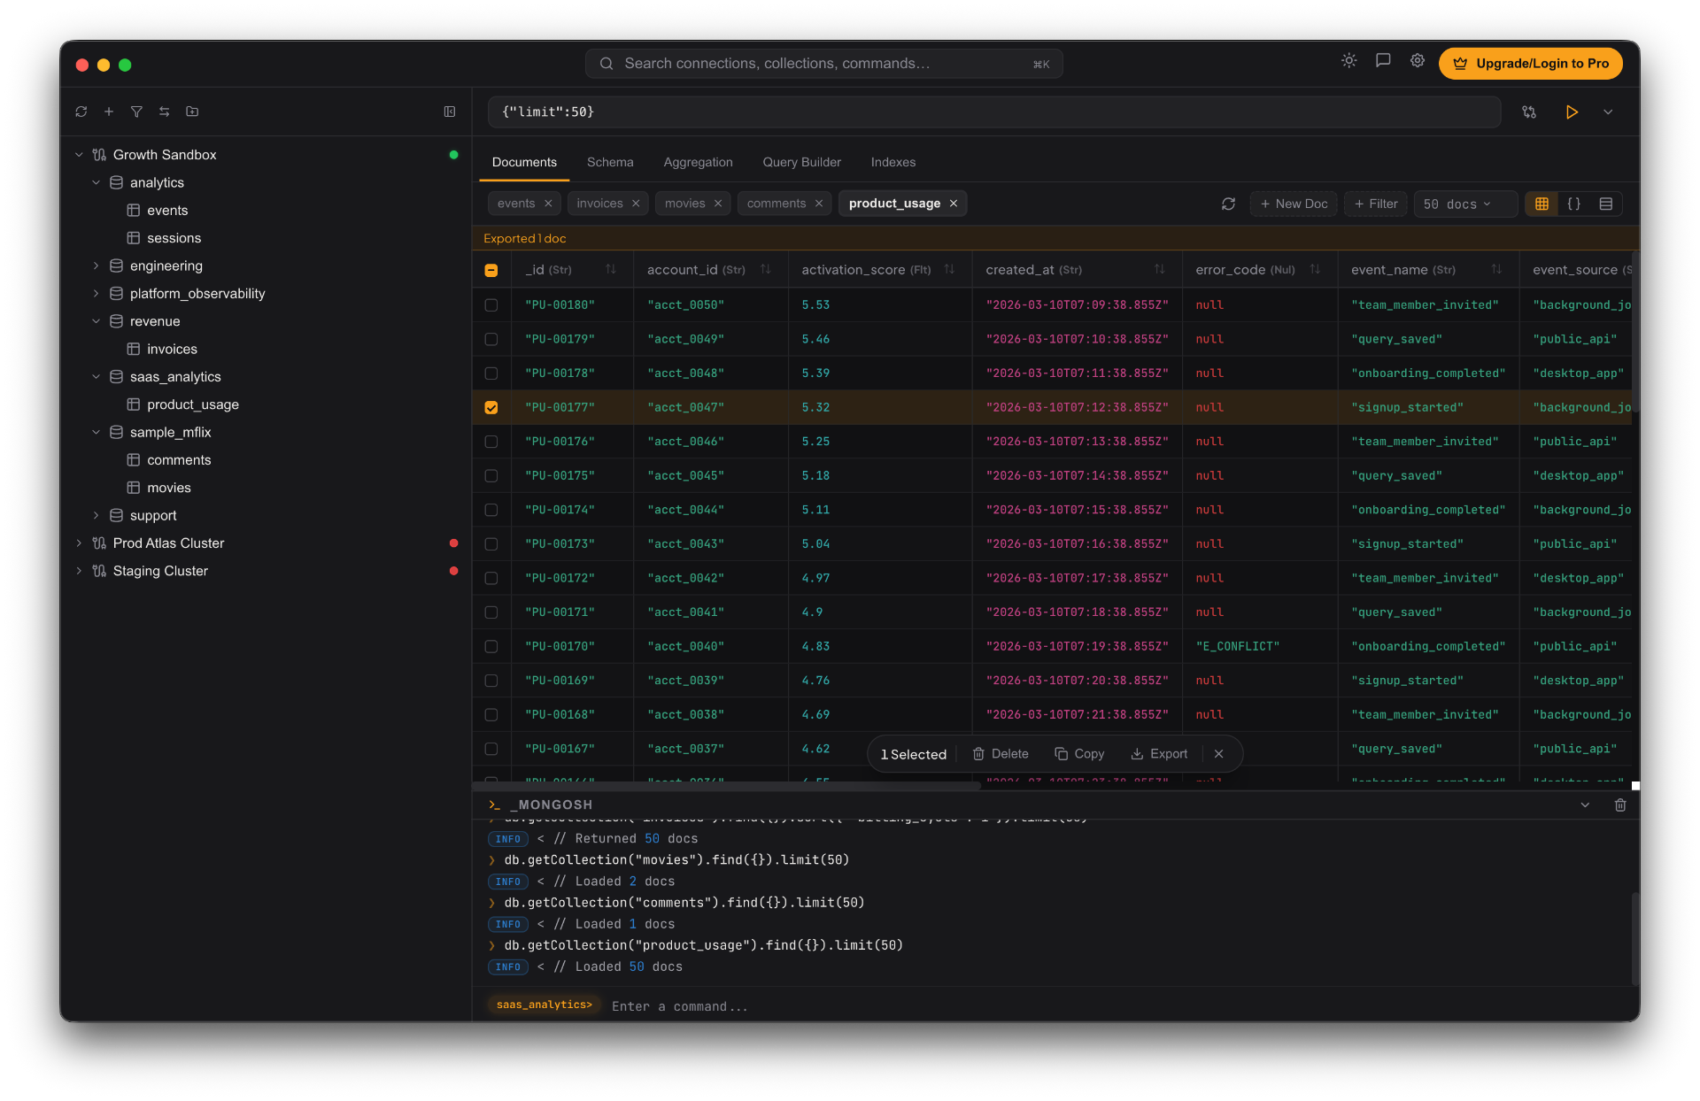Click the header select-all checkbox
The width and height of the screenshot is (1700, 1101).
coord(491,270)
